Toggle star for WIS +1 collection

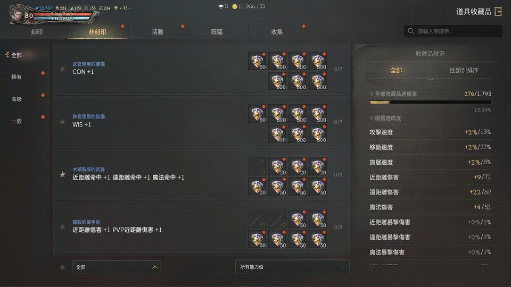(x=63, y=122)
